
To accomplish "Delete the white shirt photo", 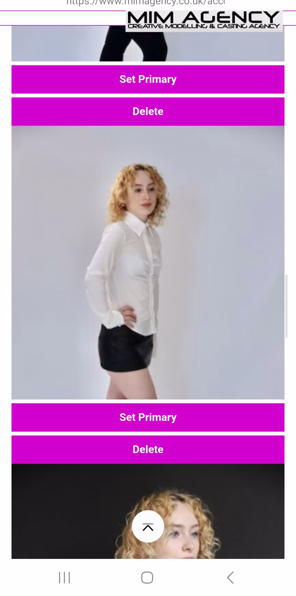I will point(148,449).
